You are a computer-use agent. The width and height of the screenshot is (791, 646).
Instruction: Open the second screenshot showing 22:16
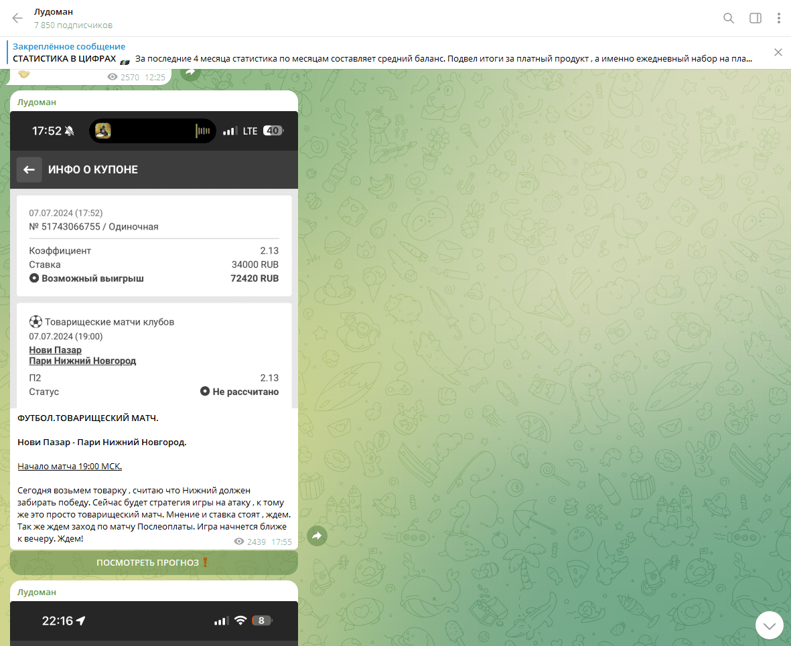point(153,623)
